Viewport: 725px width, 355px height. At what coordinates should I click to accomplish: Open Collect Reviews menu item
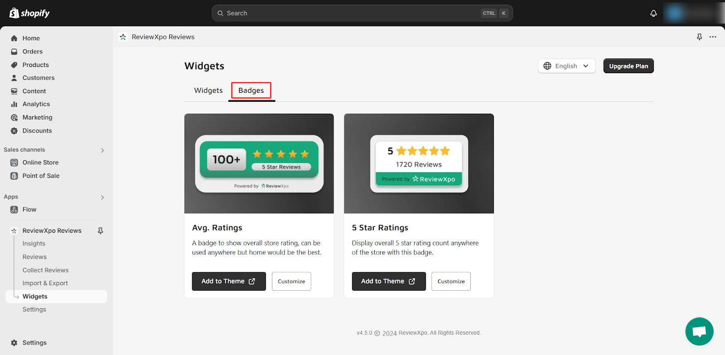(x=46, y=270)
